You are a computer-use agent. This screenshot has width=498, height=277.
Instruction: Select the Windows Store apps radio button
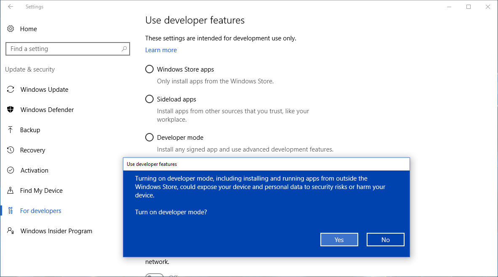pyautogui.click(x=149, y=69)
